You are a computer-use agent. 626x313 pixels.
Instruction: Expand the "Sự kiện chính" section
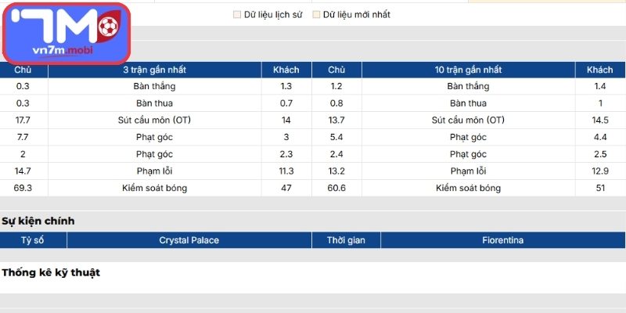tap(38, 221)
